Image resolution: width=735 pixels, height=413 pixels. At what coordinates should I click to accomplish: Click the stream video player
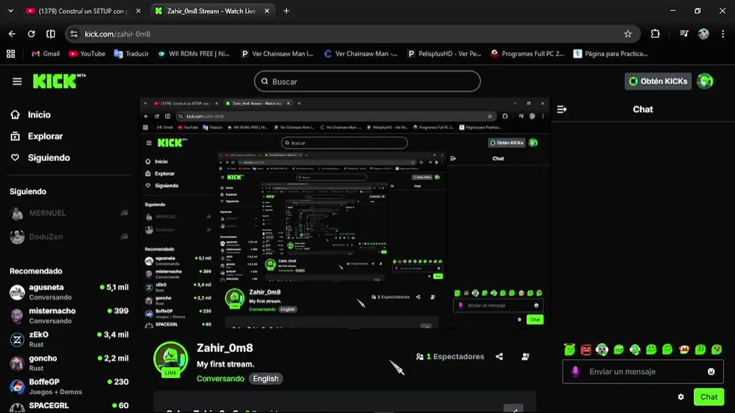345,213
